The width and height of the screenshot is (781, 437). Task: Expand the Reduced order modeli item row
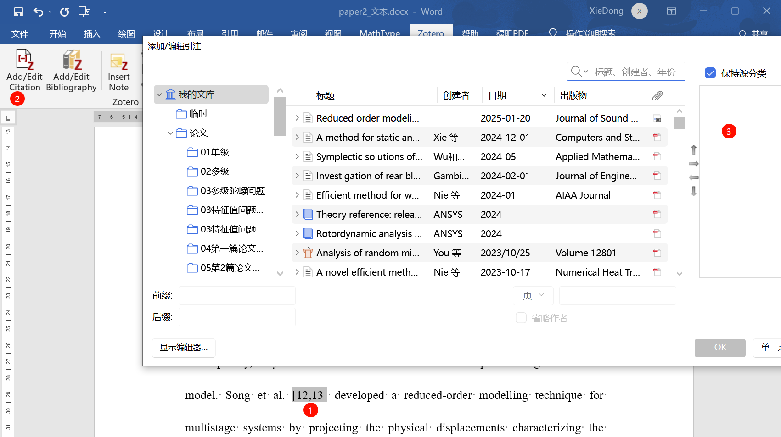coord(297,118)
